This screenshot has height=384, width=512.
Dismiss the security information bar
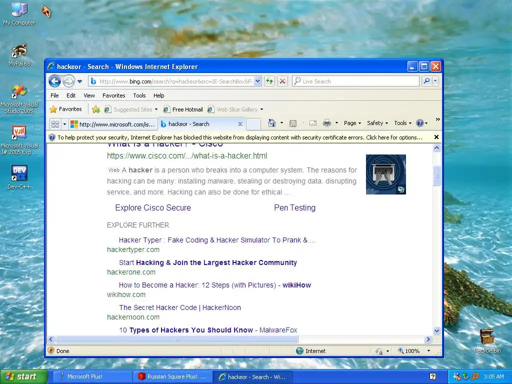coord(436,137)
